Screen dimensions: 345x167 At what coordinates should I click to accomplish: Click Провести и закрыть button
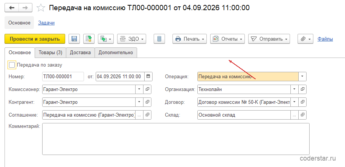(x=35, y=39)
